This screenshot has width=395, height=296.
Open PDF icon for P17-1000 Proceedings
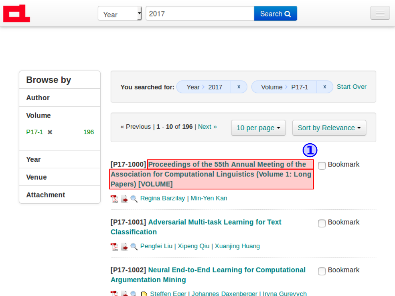pos(115,199)
